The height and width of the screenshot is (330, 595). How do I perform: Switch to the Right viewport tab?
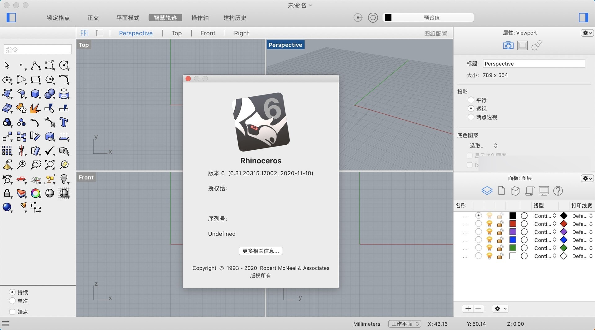coord(241,33)
